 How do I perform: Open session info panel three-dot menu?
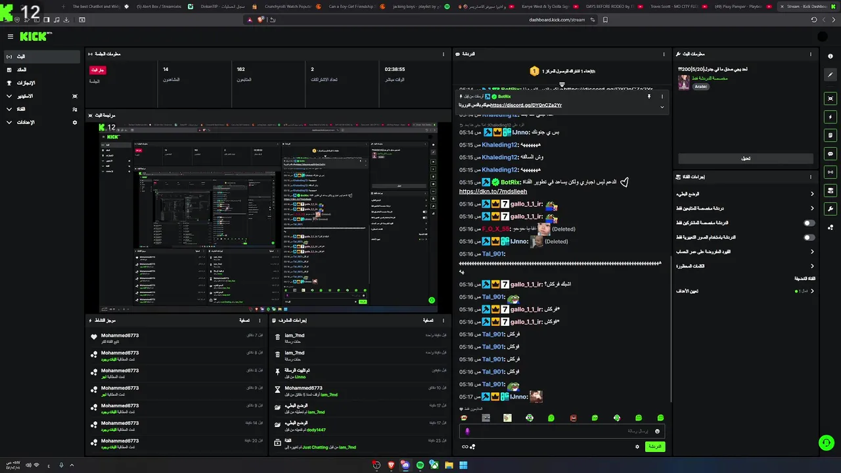444,54
